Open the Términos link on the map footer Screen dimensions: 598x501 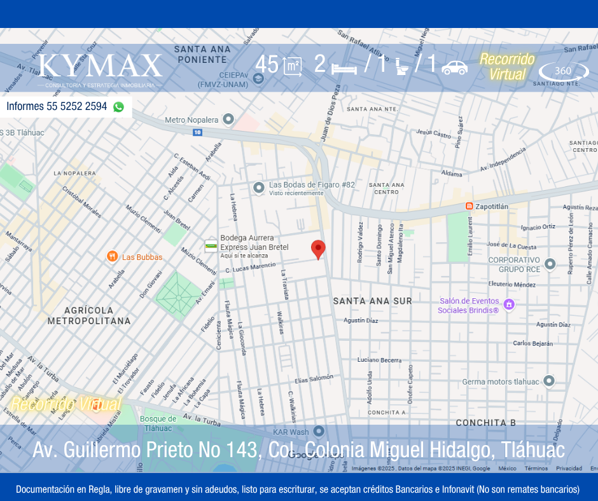pos(536,469)
